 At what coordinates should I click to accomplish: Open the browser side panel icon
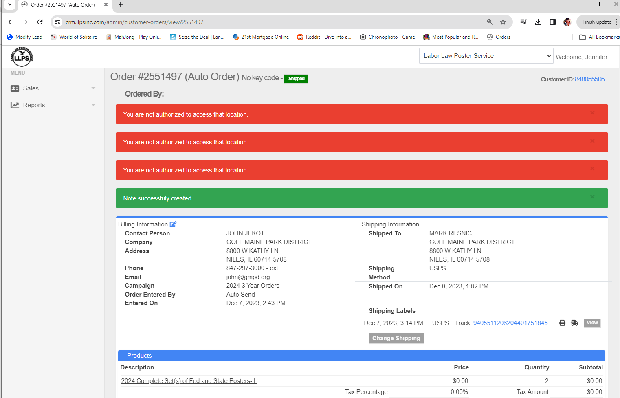pyautogui.click(x=553, y=22)
